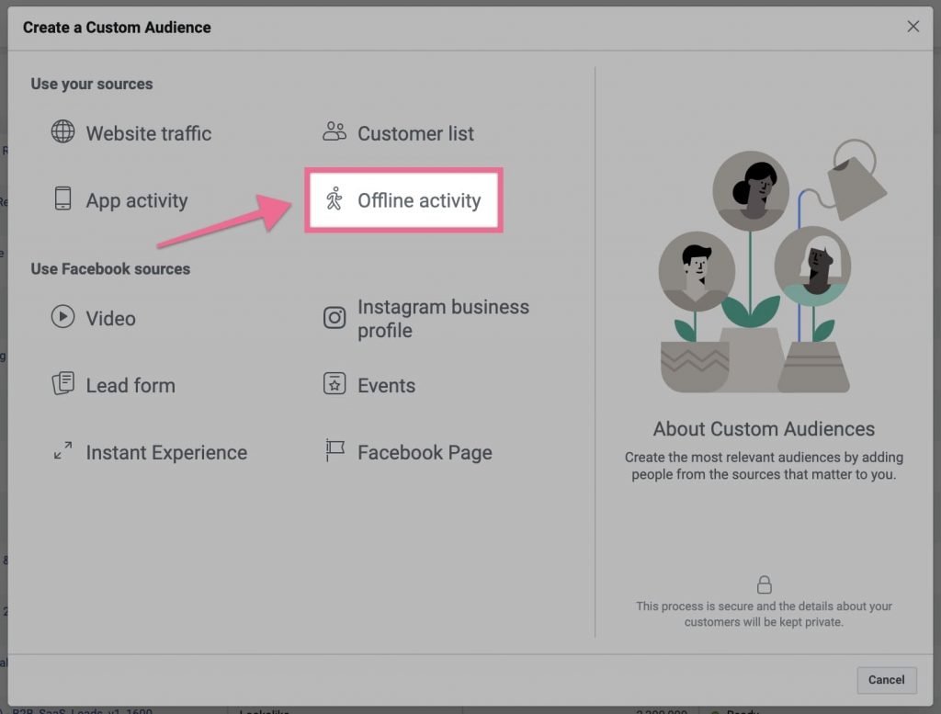Click the Instant Experience arrows icon
Image resolution: width=941 pixels, height=714 pixels.
pyautogui.click(x=62, y=452)
